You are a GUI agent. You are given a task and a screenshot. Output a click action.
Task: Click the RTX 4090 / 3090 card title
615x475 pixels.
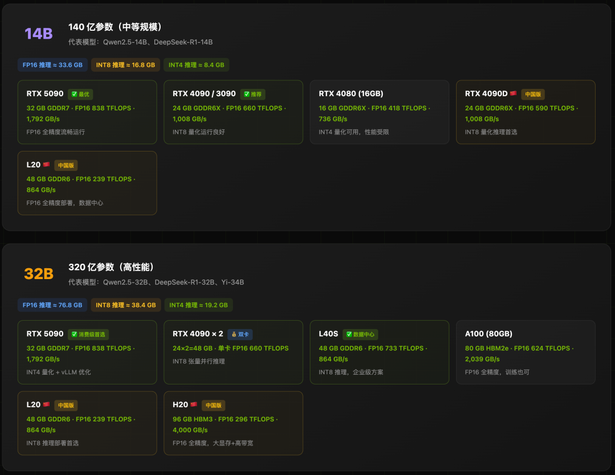(x=204, y=94)
